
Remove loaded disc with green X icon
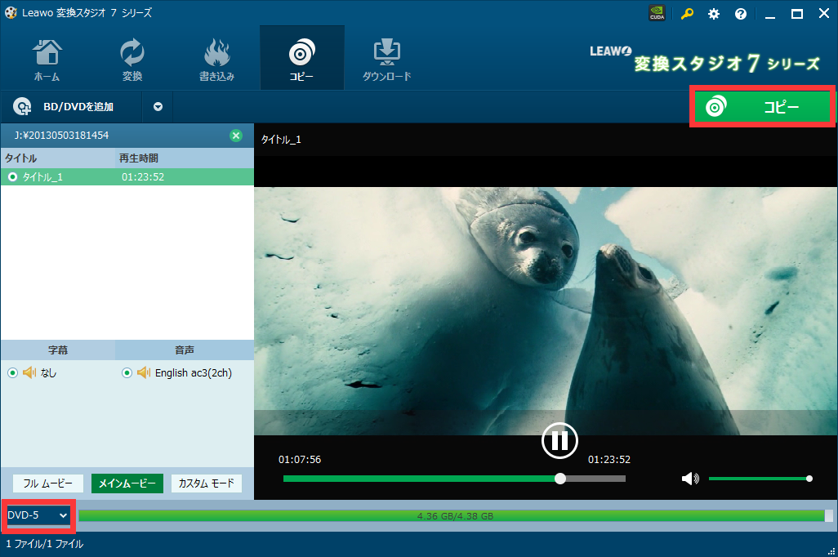coord(236,136)
